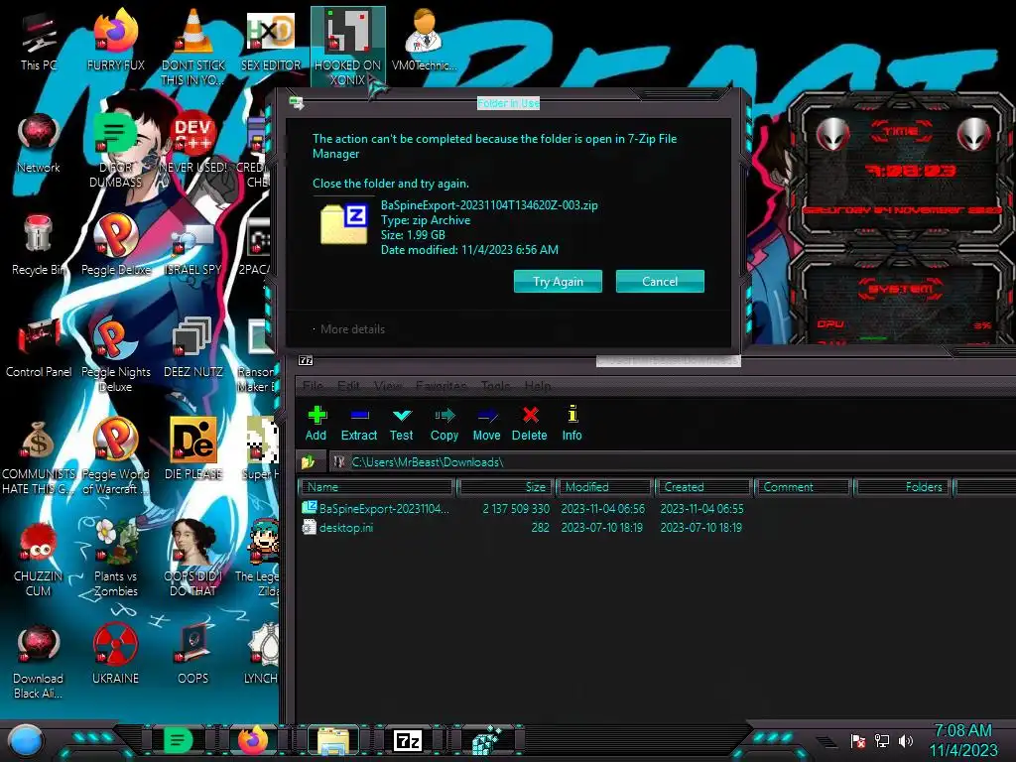Select the Recycle Bin desktop icon
Image resolution: width=1016 pixels, height=762 pixels.
pos(39,246)
